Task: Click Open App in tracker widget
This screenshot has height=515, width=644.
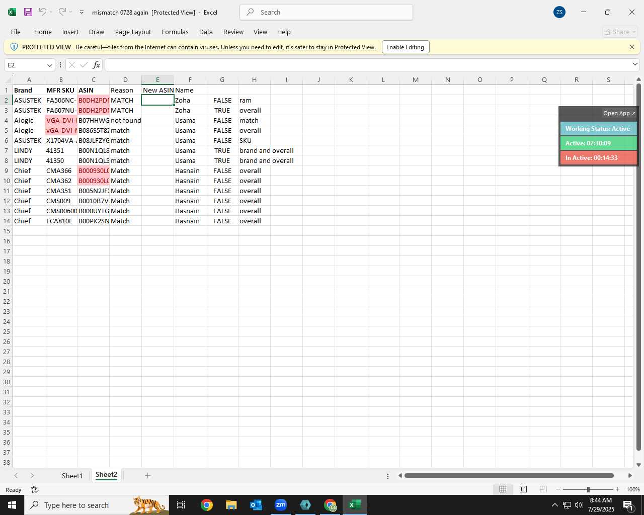Action: click(x=619, y=113)
